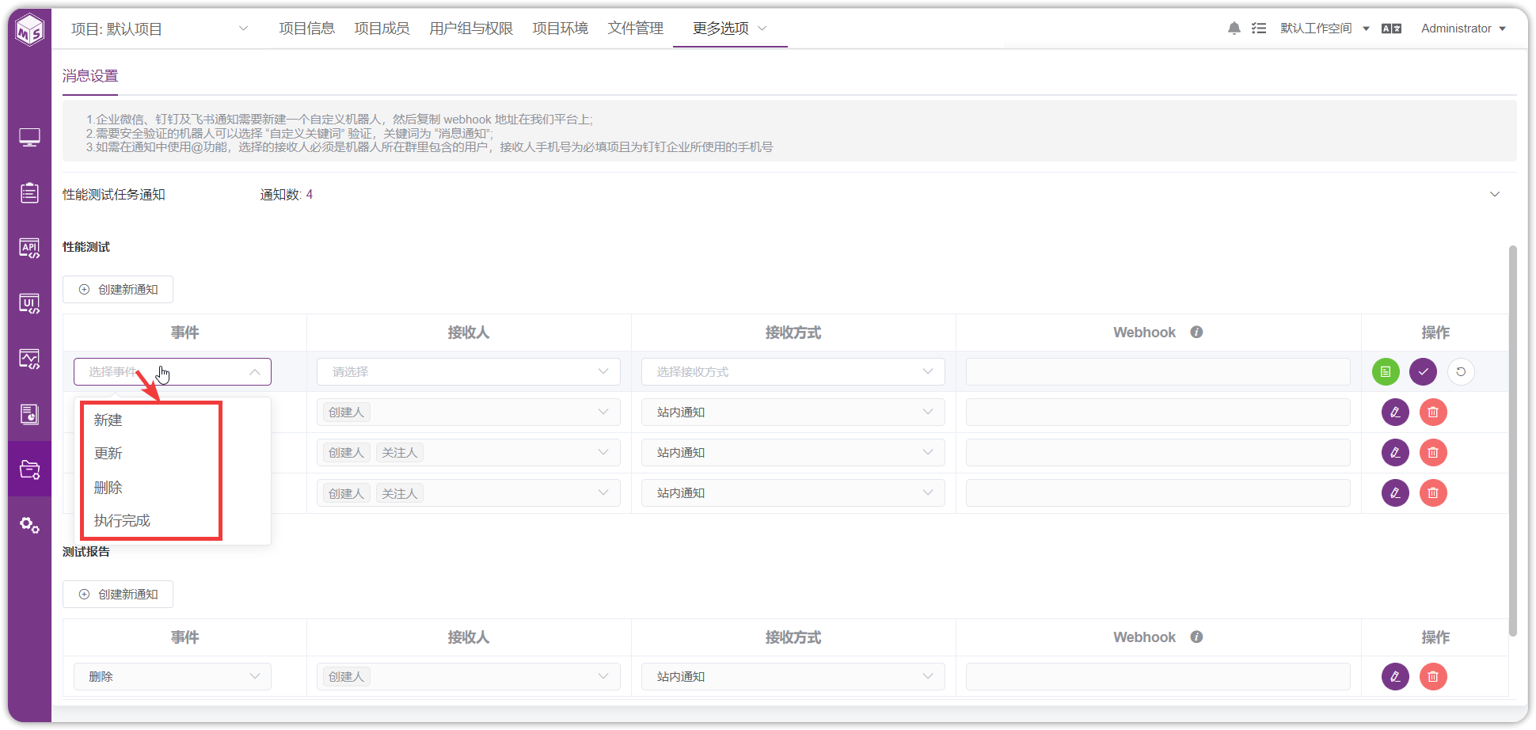Image resolution: width=1536 pixels, height=730 pixels.
Task: Open 站内通知 dropdown in first 创建人 row
Action: coord(793,413)
